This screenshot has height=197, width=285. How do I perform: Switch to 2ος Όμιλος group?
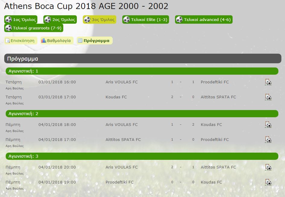pos(60,19)
